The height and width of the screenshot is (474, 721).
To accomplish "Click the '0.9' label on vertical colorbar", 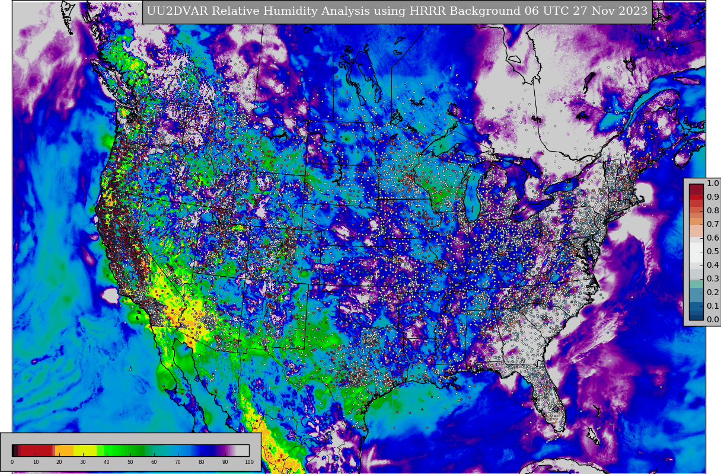I will (712, 197).
